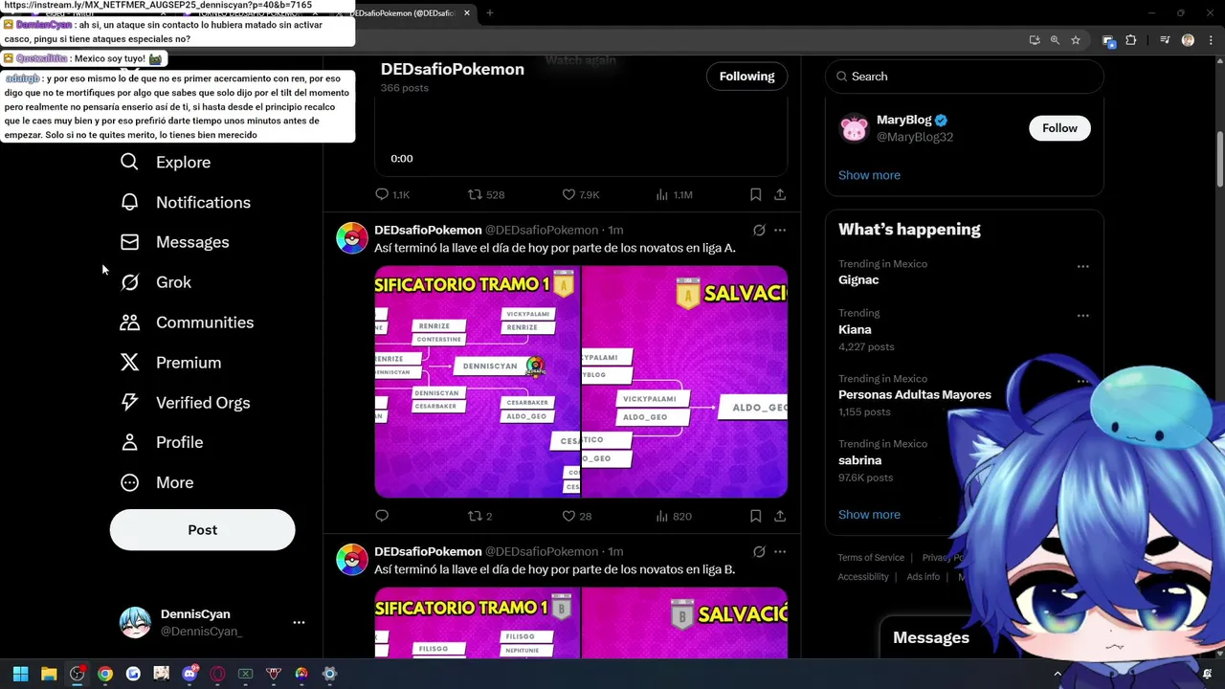Open Notifications bell in sidebar
Viewport: 1225px width, 689px height.
coord(129,202)
